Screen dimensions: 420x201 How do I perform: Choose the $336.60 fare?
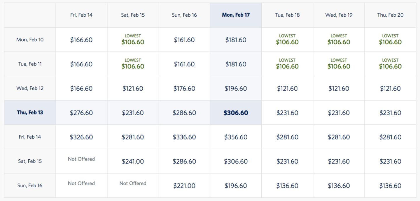click(184, 137)
